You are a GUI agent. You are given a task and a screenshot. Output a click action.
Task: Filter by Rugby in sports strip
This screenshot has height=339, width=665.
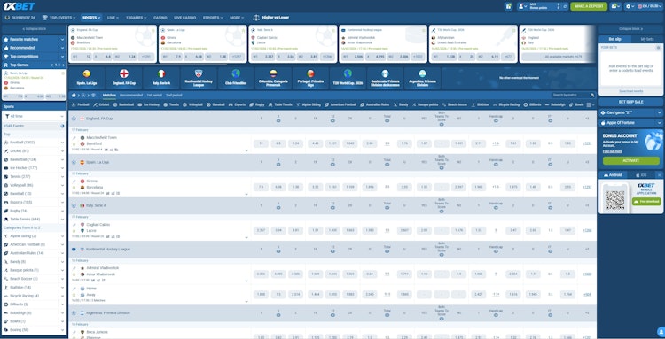(x=257, y=104)
